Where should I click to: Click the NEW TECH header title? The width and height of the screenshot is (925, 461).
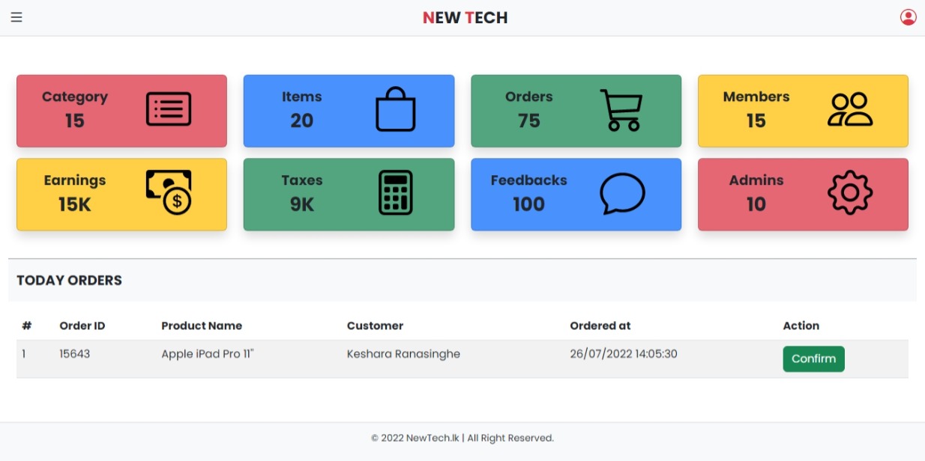click(465, 17)
